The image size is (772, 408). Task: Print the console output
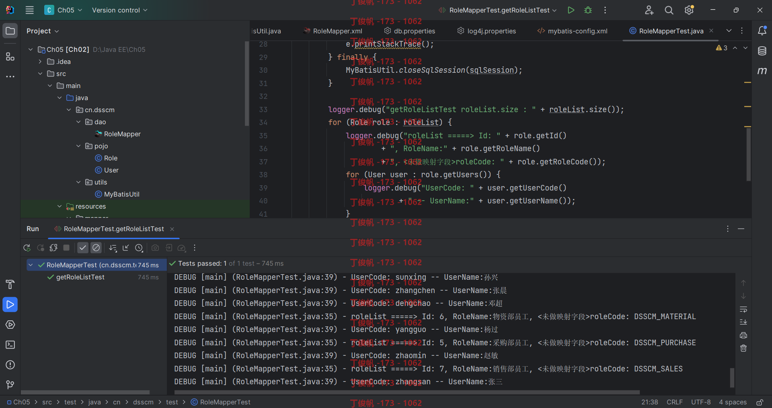(743, 335)
